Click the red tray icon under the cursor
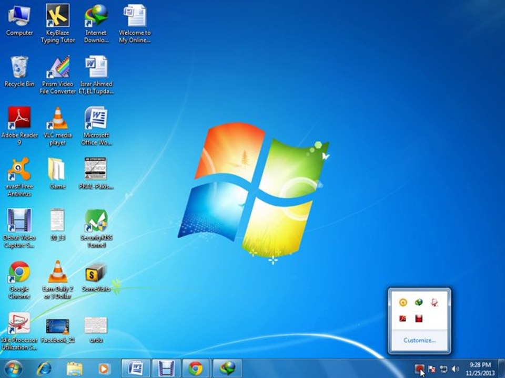 (419, 369)
